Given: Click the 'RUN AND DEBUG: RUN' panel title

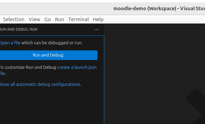Looking at the screenshot, I should click(x=18, y=29).
